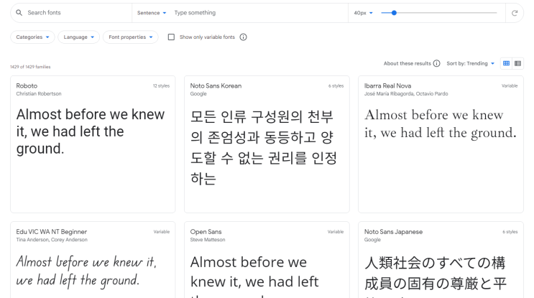Click Variable label on Edu VIC card

click(162, 232)
